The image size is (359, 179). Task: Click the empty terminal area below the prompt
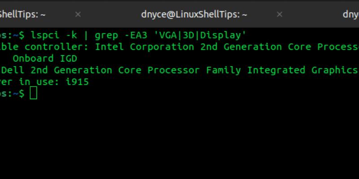pos(179,139)
